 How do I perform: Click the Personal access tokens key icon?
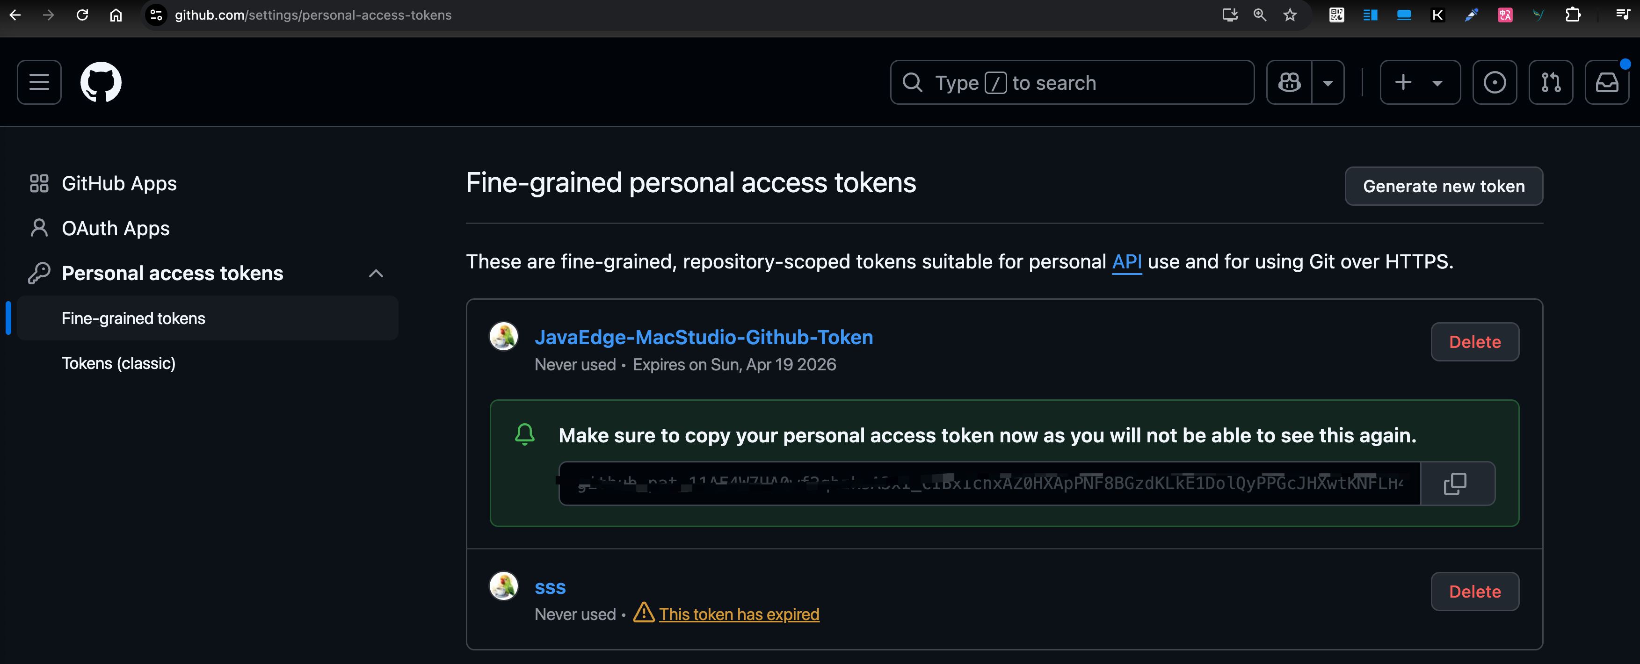point(39,273)
